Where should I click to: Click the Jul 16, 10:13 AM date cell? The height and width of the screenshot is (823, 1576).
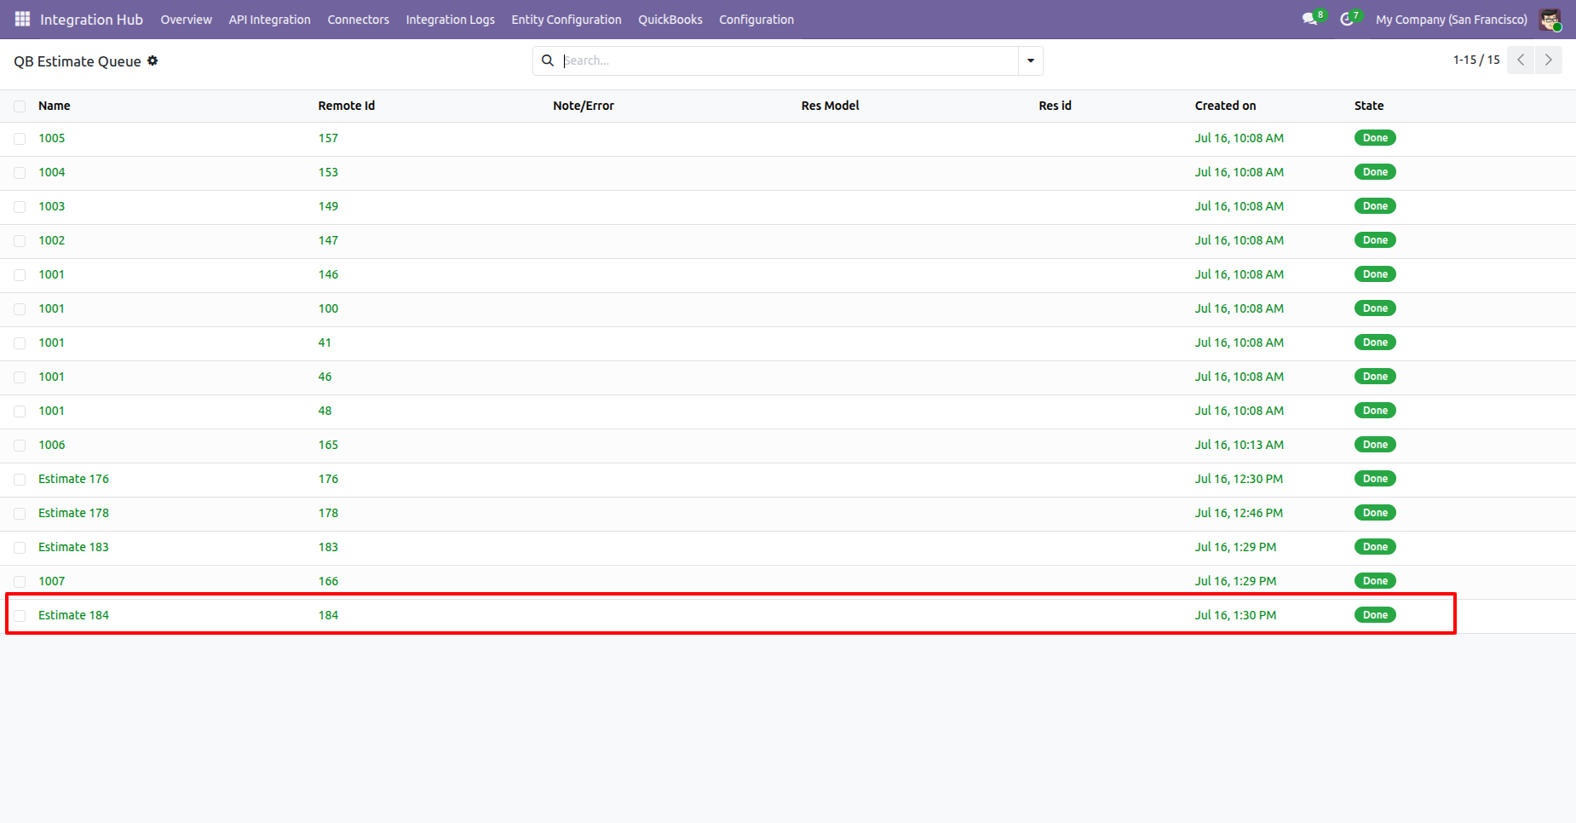pos(1239,445)
